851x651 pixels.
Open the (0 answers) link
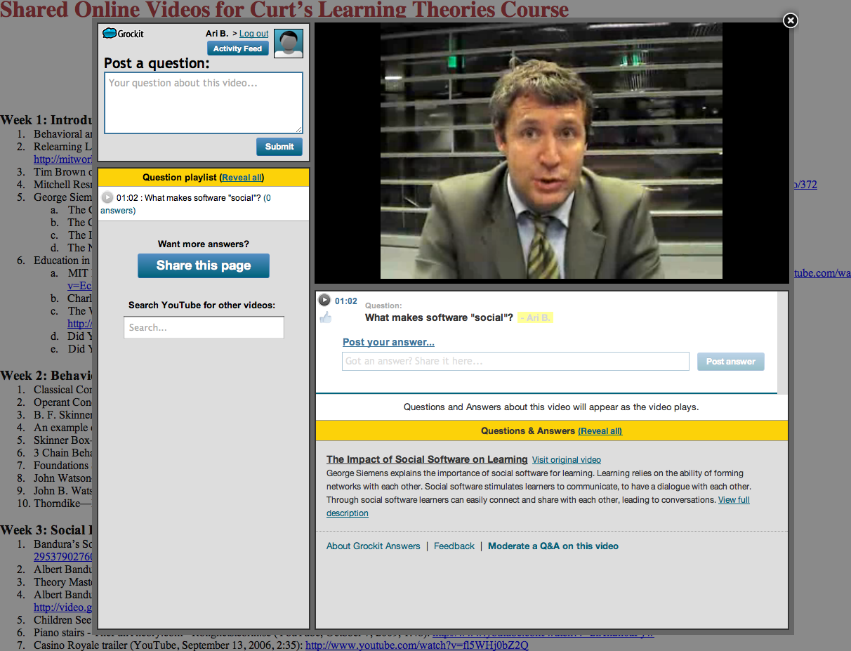(x=185, y=204)
